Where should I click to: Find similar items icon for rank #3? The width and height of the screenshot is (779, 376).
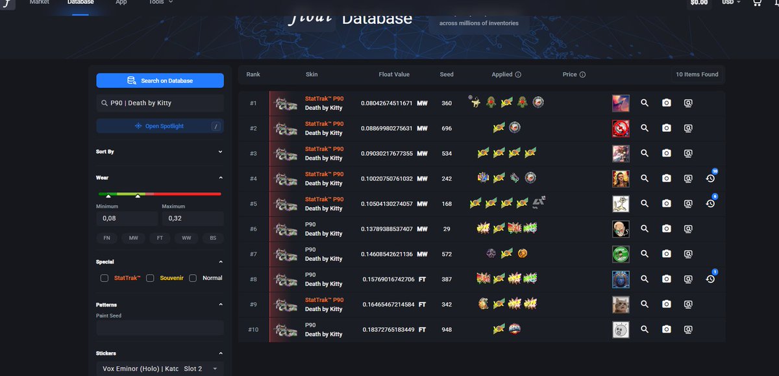(688, 153)
